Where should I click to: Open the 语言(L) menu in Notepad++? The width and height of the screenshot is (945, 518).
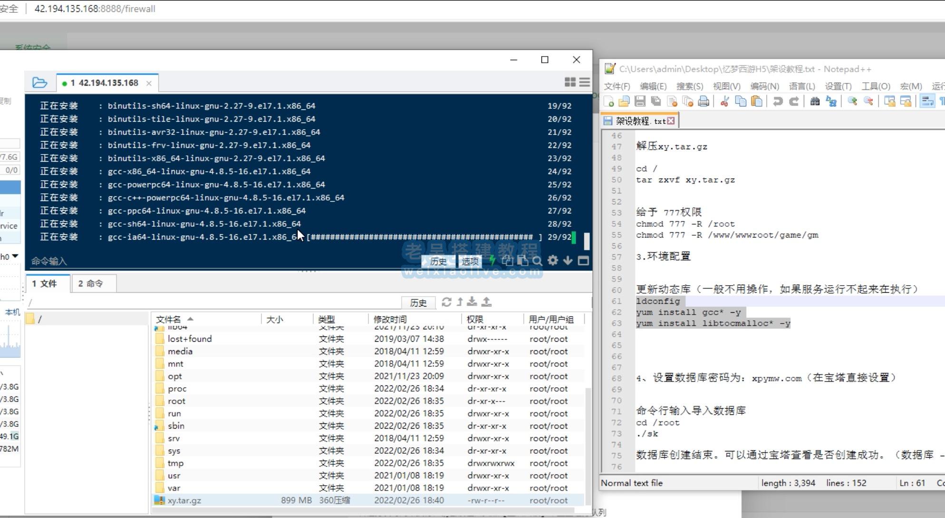pyautogui.click(x=802, y=86)
